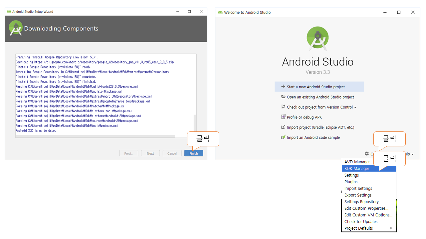Viewport: 426px width, 239px height.
Task: Click the Import an Android code sample icon
Action: point(283,137)
